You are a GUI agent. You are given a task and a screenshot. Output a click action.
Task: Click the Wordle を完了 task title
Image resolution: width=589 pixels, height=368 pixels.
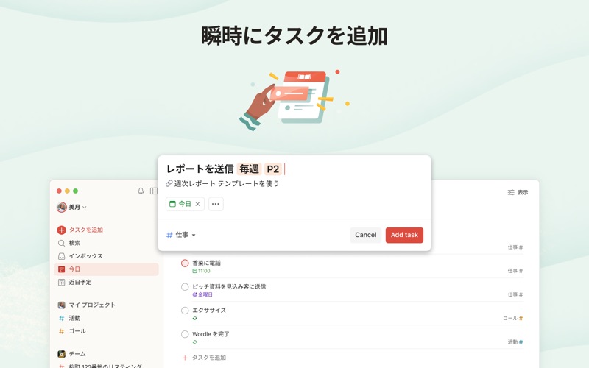tap(211, 334)
